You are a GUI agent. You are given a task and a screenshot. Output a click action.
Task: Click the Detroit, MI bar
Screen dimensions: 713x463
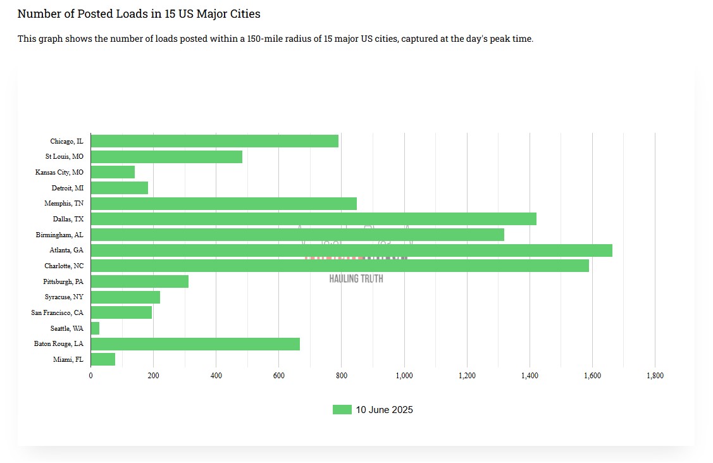[120, 188]
